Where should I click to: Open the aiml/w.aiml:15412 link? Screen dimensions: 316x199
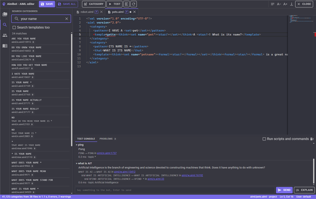coord(125,172)
